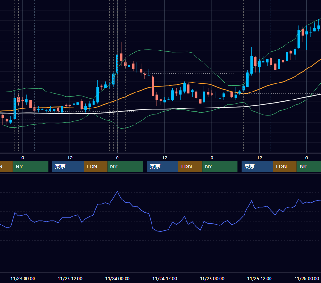Select the 11/24 12:00 date label
Screen dimensions: 321x283
tap(165, 278)
